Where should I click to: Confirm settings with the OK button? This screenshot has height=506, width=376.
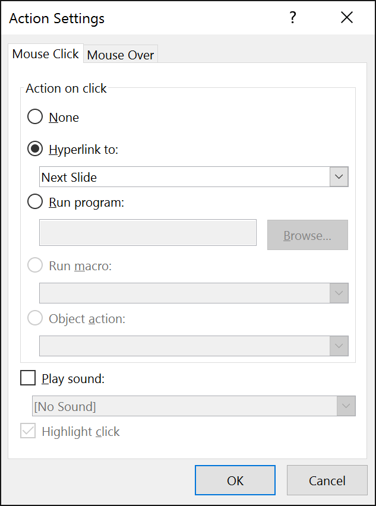click(x=235, y=480)
